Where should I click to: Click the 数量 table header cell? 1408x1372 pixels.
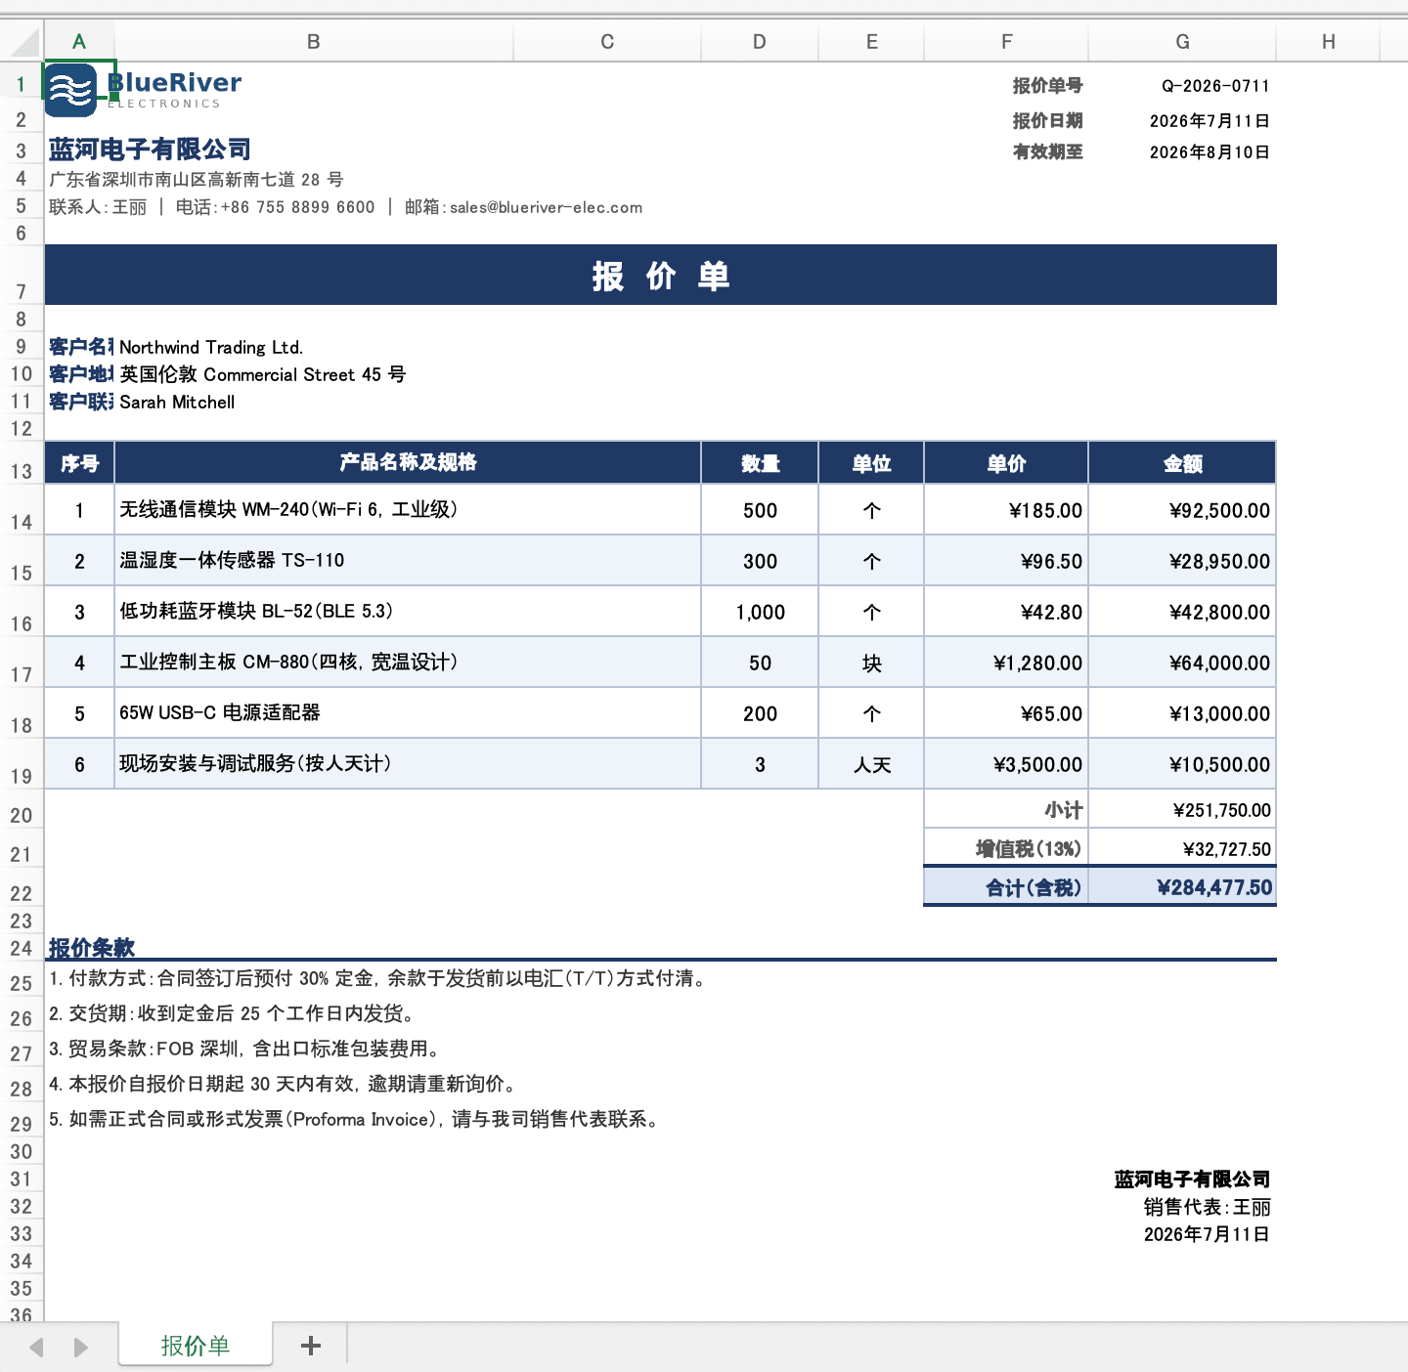(x=760, y=462)
